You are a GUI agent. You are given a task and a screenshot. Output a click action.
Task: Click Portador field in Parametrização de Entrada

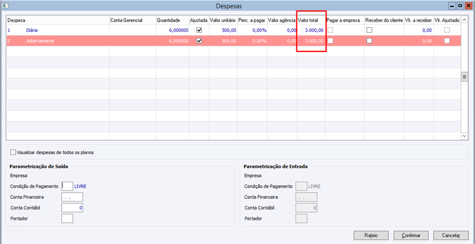[301, 219]
